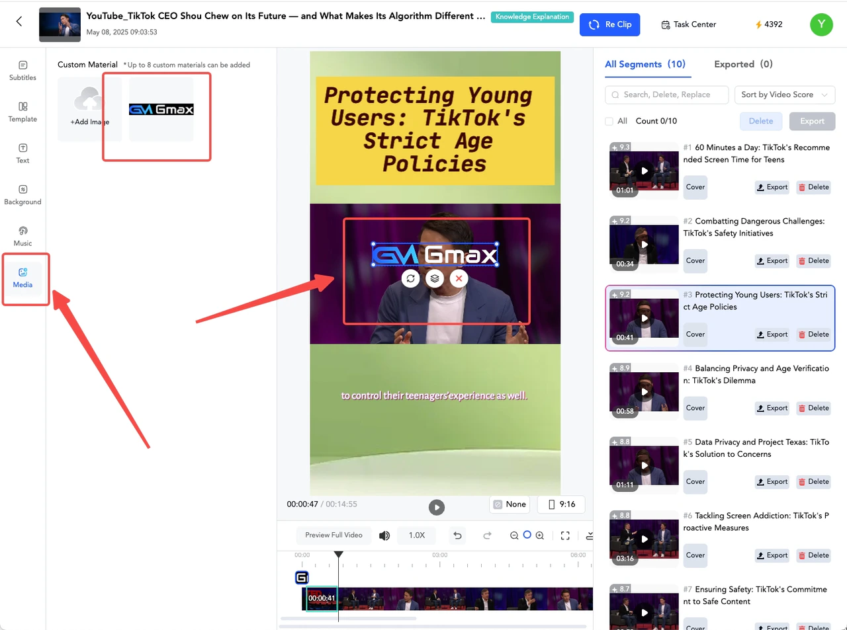
Task: Delete segment #6 Tackling Screen Addiction
Action: pyautogui.click(x=813, y=555)
